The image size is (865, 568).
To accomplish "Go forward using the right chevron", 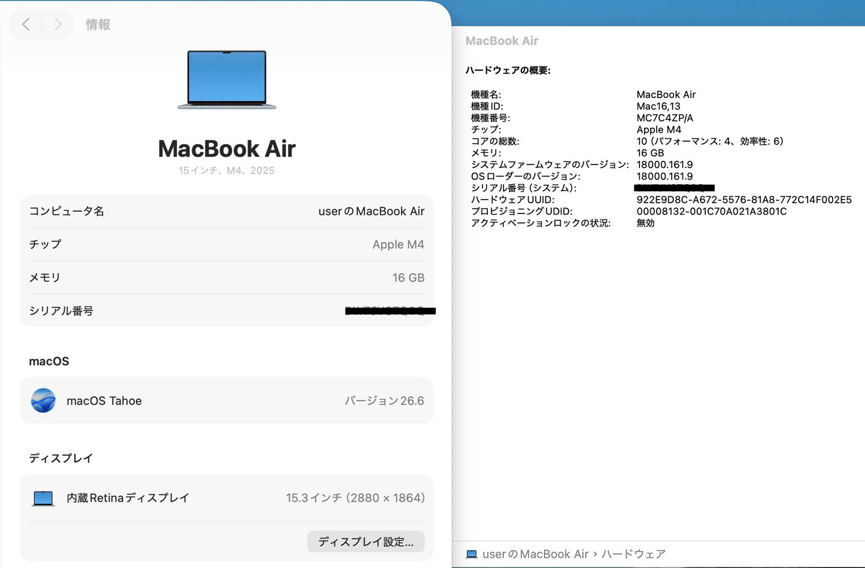I will point(57,24).
